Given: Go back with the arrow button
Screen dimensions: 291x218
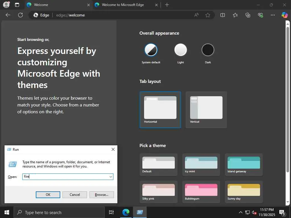Looking at the screenshot, I should coord(8,15).
